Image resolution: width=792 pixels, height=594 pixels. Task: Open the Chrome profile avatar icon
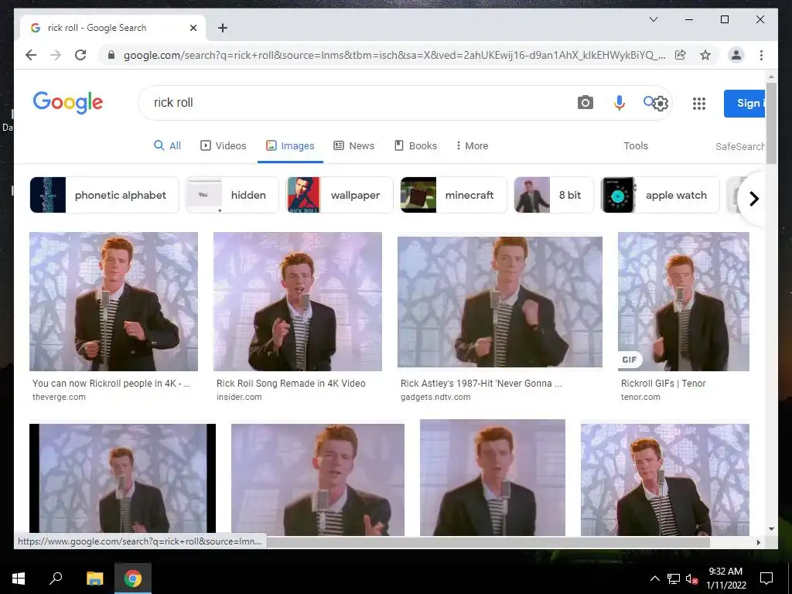[736, 55]
